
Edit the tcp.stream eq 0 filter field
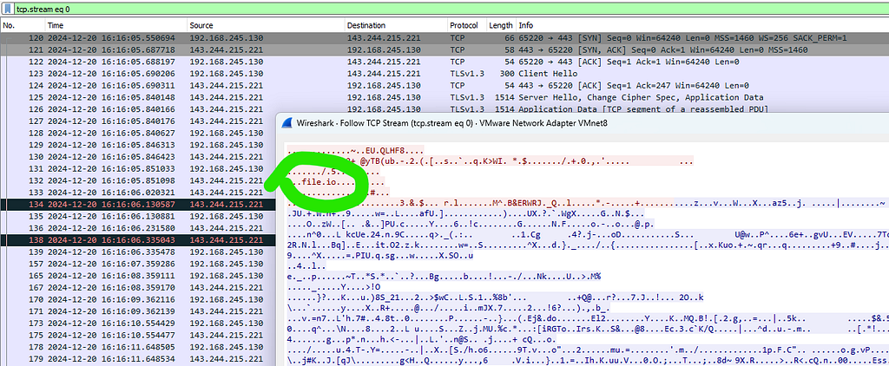tap(451, 10)
